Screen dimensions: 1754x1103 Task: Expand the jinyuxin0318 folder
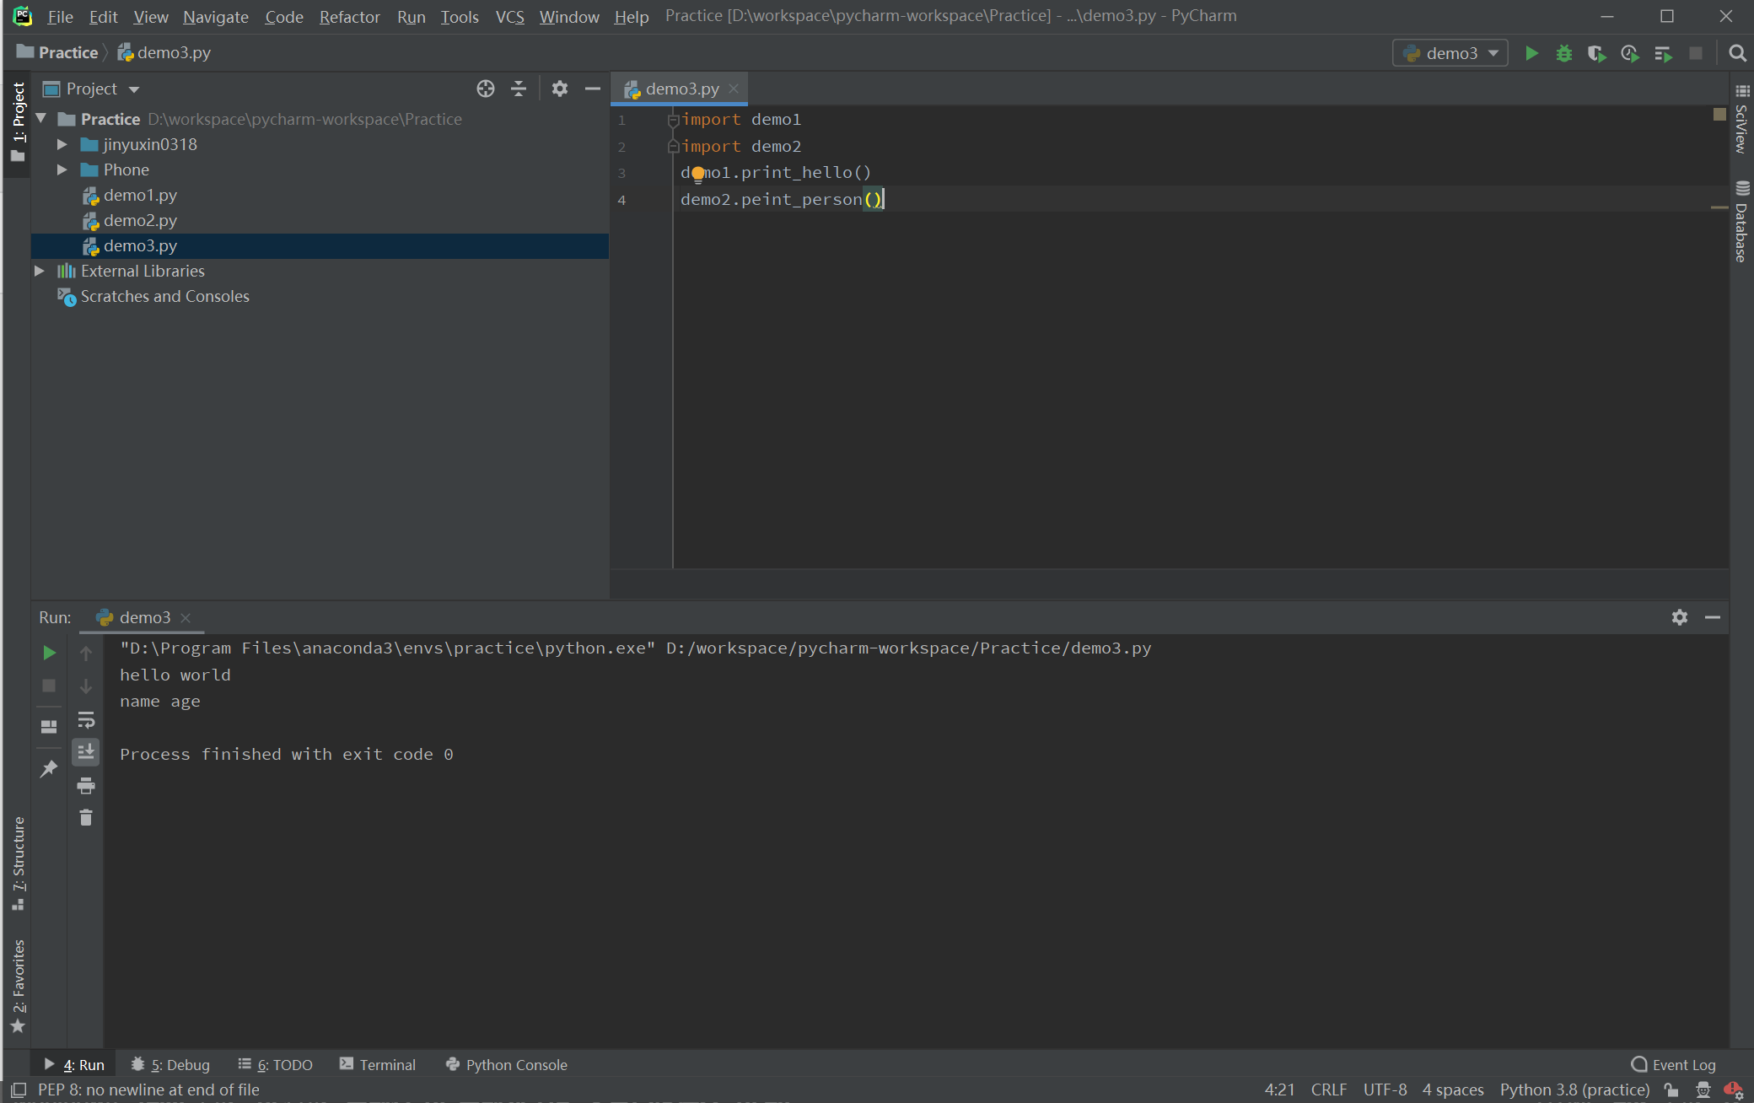pos(62,144)
